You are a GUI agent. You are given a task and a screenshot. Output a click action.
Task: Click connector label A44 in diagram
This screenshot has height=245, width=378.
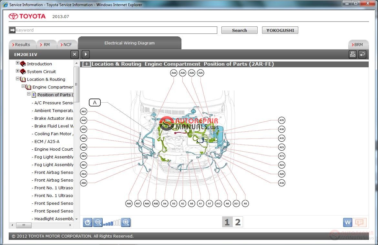[174, 73]
